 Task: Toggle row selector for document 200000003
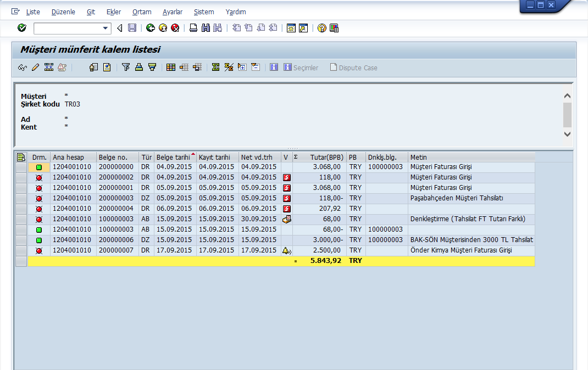point(21,199)
